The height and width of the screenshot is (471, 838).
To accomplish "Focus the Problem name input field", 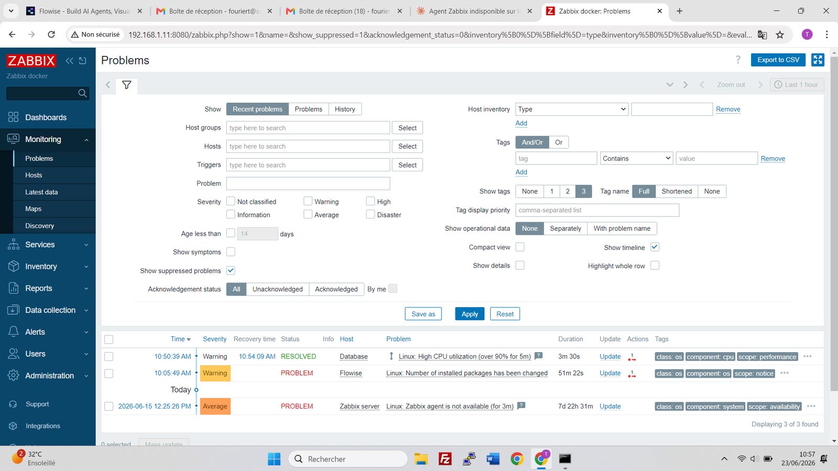I will [x=308, y=183].
